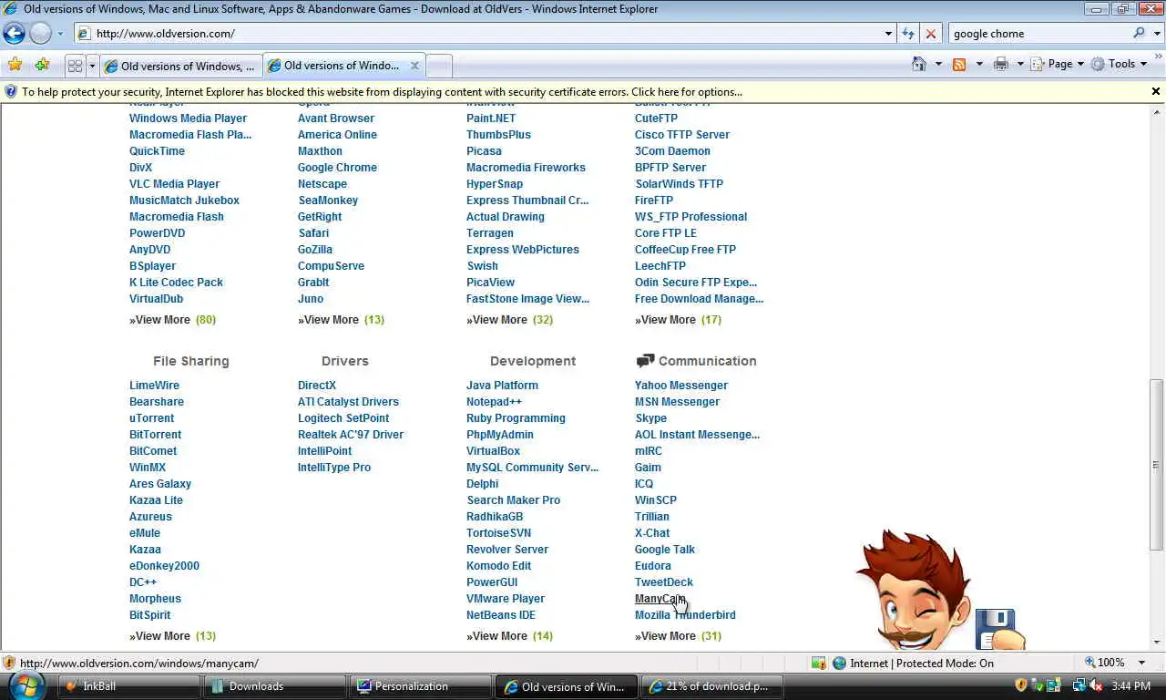Click Add to Favorites star-plus icon
This screenshot has width=1166, height=700.
[x=42, y=65]
